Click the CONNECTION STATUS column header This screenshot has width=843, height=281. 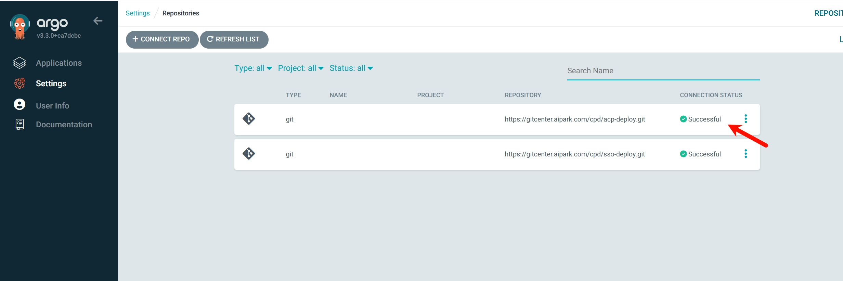[711, 95]
